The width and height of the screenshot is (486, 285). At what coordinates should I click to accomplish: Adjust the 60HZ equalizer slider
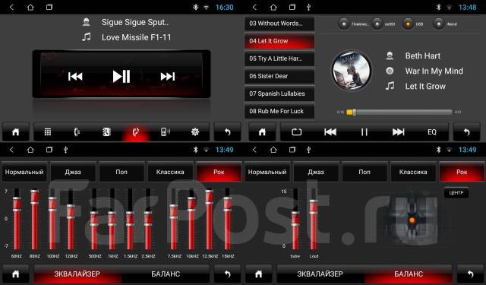click(17, 219)
